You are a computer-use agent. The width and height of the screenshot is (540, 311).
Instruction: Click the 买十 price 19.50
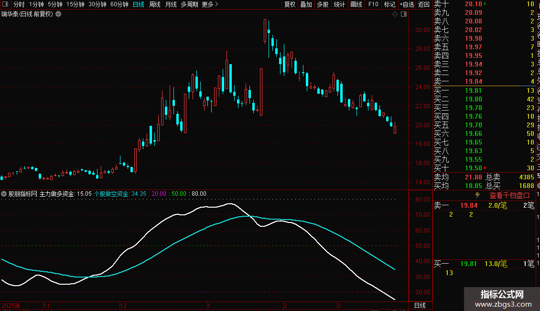pos(473,168)
